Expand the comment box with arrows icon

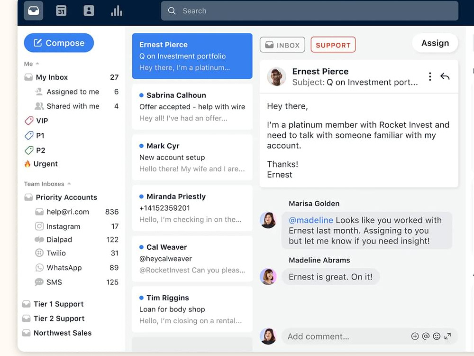448,337
